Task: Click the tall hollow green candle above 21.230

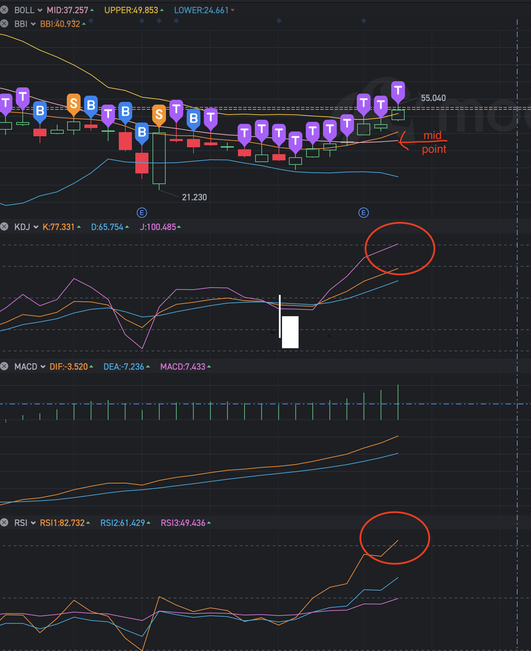Action: pos(159,158)
